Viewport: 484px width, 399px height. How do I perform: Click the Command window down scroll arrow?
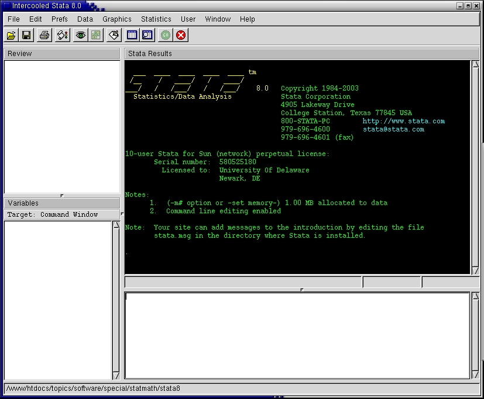point(475,374)
